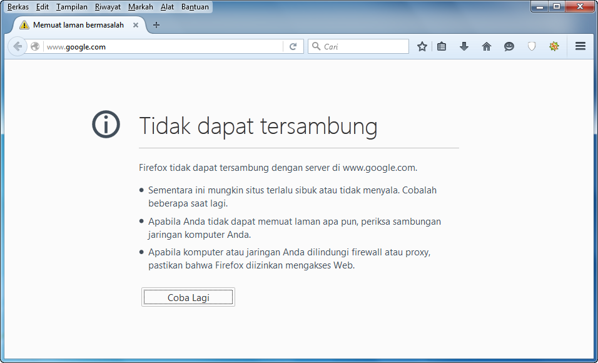
Task: Click the globe site identity icon
Action: coord(35,46)
